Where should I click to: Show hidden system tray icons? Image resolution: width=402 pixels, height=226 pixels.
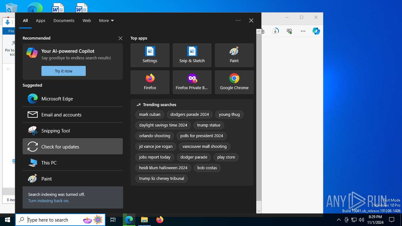[x=339, y=220]
